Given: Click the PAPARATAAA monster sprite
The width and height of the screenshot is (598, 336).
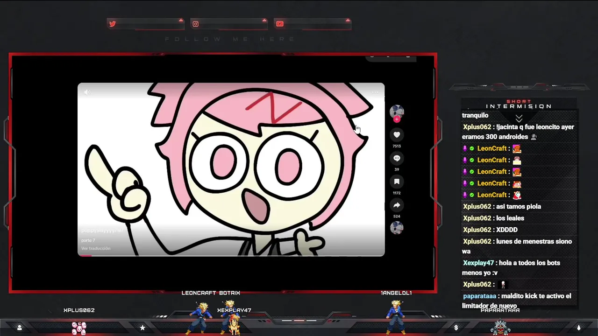Looking at the screenshot, I should point(500,327).
